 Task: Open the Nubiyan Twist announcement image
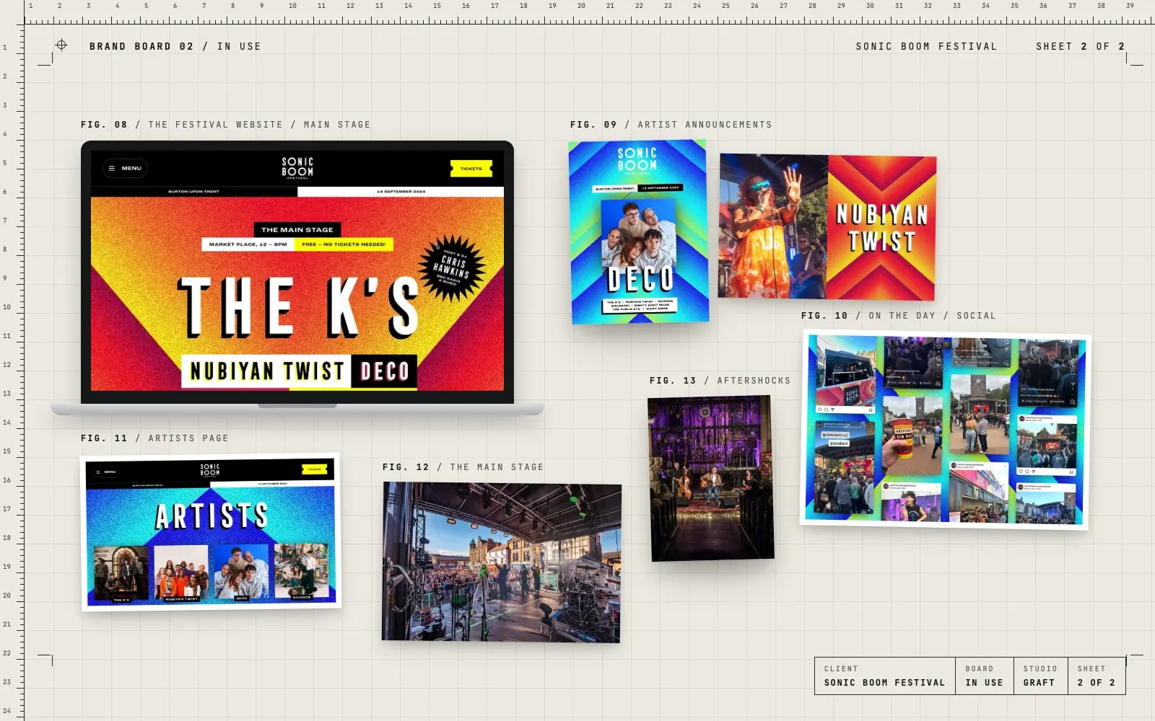[x=827, y=227]
